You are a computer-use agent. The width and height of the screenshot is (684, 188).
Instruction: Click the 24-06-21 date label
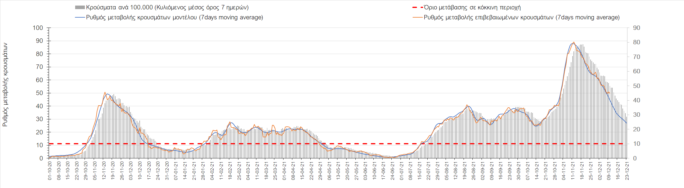coord(393,171)
